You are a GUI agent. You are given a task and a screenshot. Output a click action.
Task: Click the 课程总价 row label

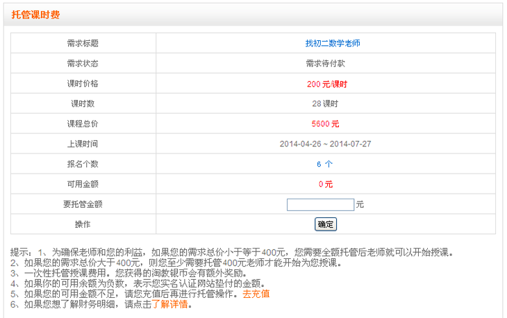83,124
